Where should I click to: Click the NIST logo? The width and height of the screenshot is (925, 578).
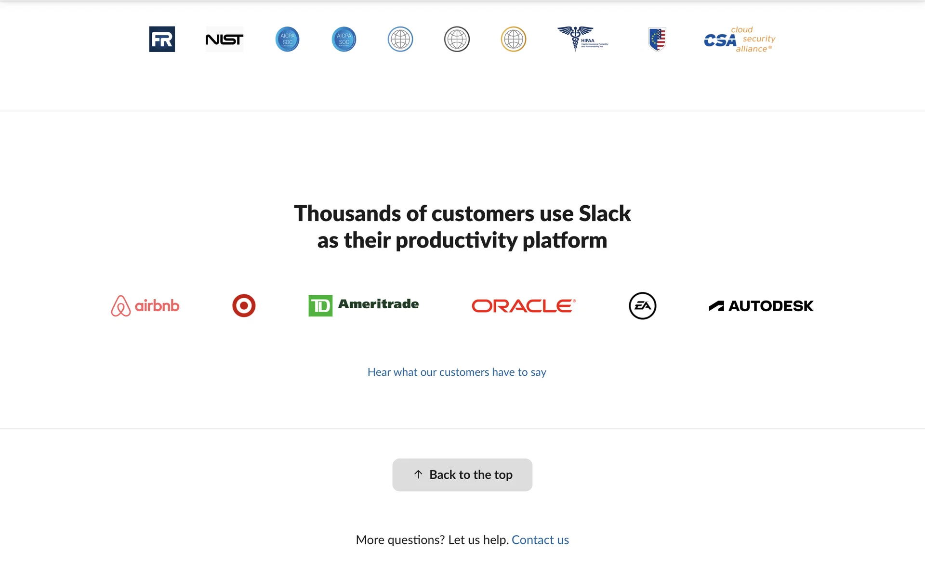click(x=225, y=39)
